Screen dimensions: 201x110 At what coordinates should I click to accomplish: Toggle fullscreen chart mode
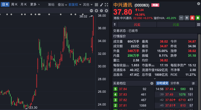(x=106, y=5)
